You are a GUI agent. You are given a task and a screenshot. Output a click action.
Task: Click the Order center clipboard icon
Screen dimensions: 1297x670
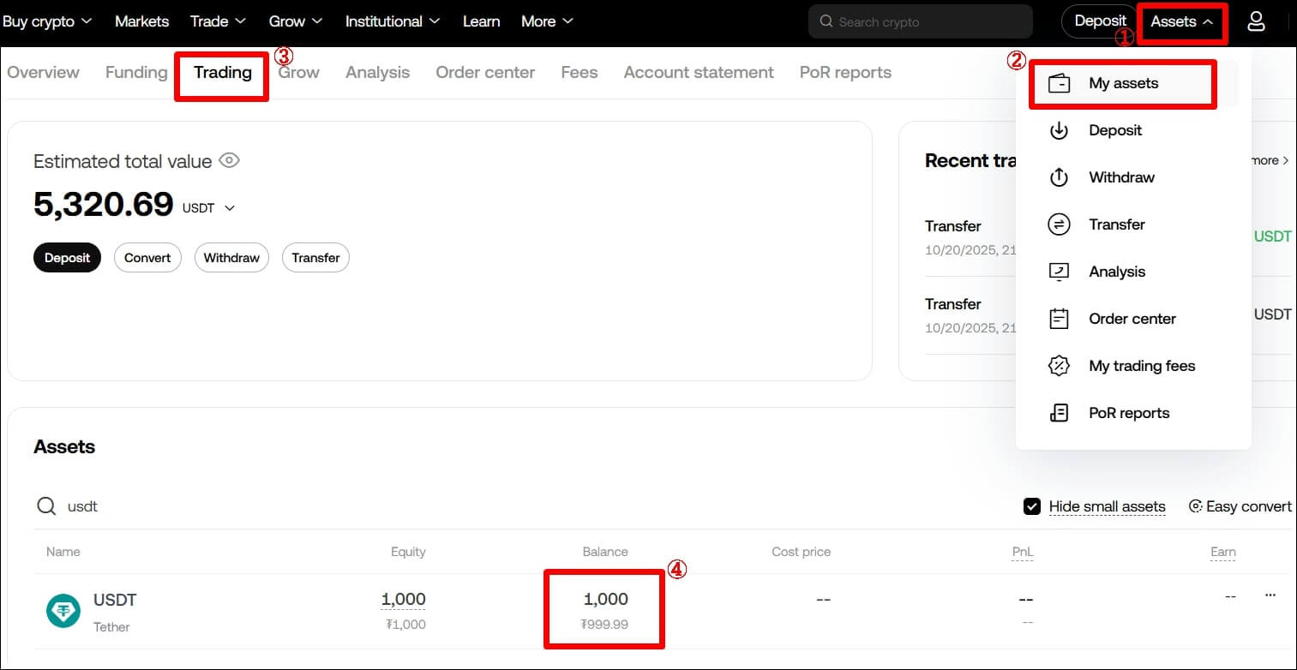pyautogui.click(x=1060, y=319)
